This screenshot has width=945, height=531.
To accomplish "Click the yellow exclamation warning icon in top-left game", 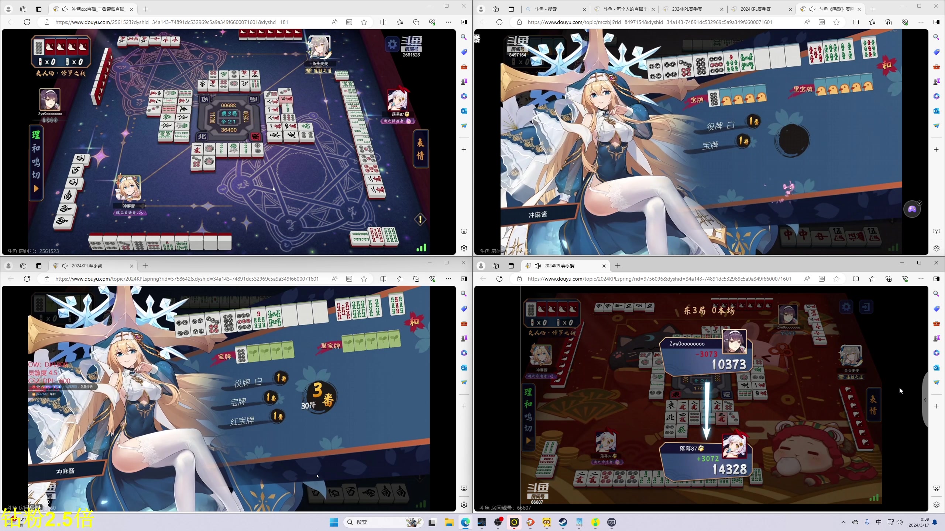I will [420, 219].
